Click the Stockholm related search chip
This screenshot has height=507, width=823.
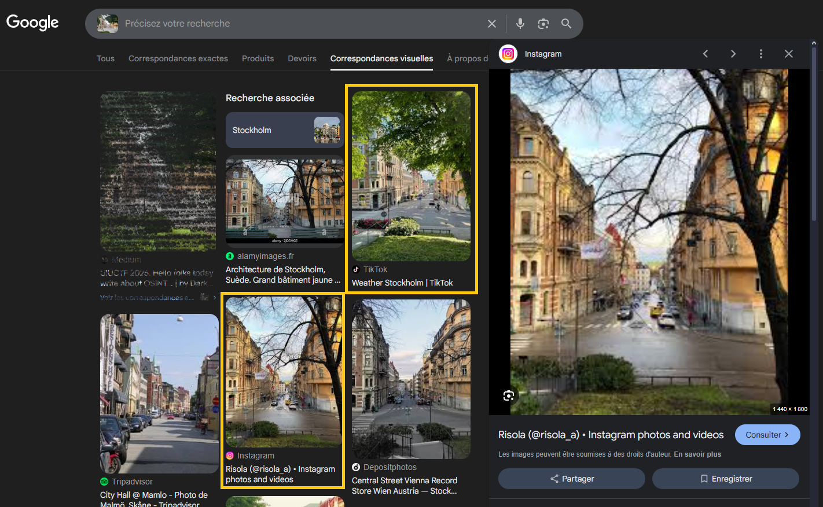pyautogui.click(x=285, y=130)
